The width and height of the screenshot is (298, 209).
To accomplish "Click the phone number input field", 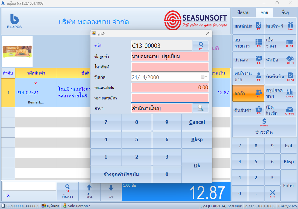I will (x=170, y=67).
